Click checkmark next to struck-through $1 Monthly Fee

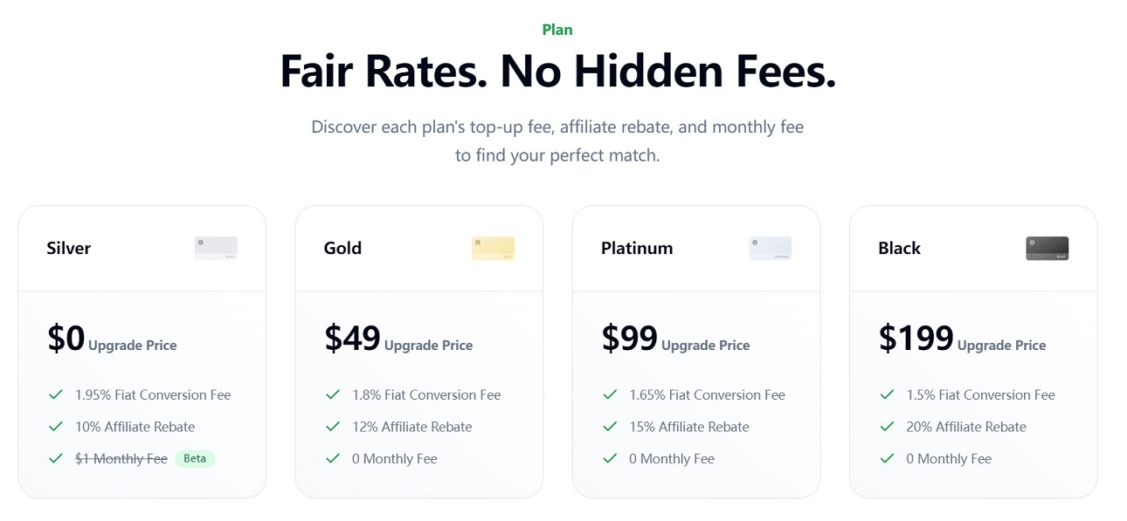pos(56,458)
